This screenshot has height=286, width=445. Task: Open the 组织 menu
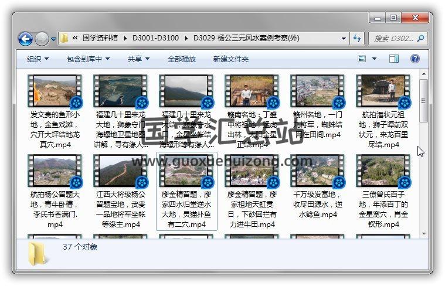(38, 59)
